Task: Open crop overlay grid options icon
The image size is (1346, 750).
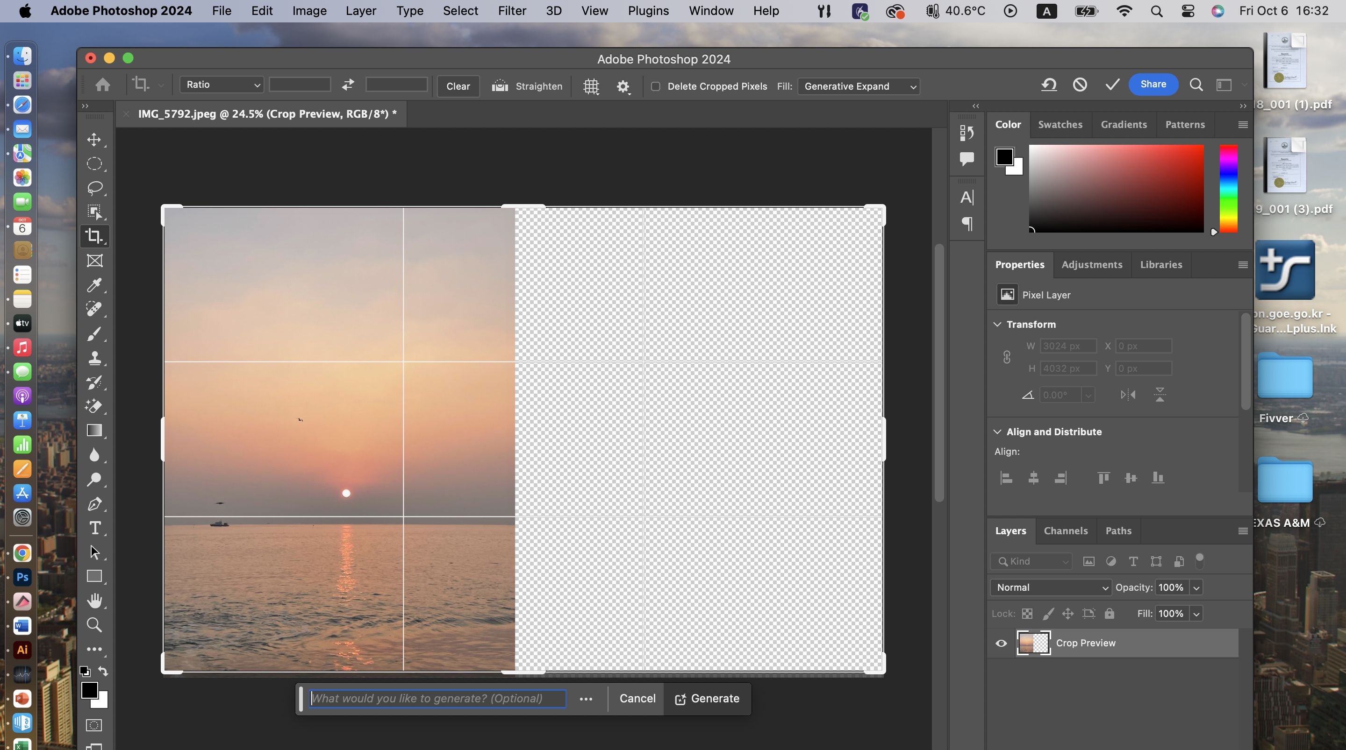Action: [591, 86]
